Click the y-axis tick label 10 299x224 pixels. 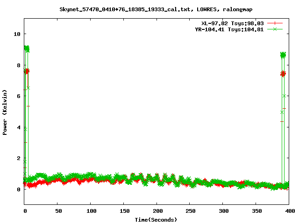[x=17, y=34]
